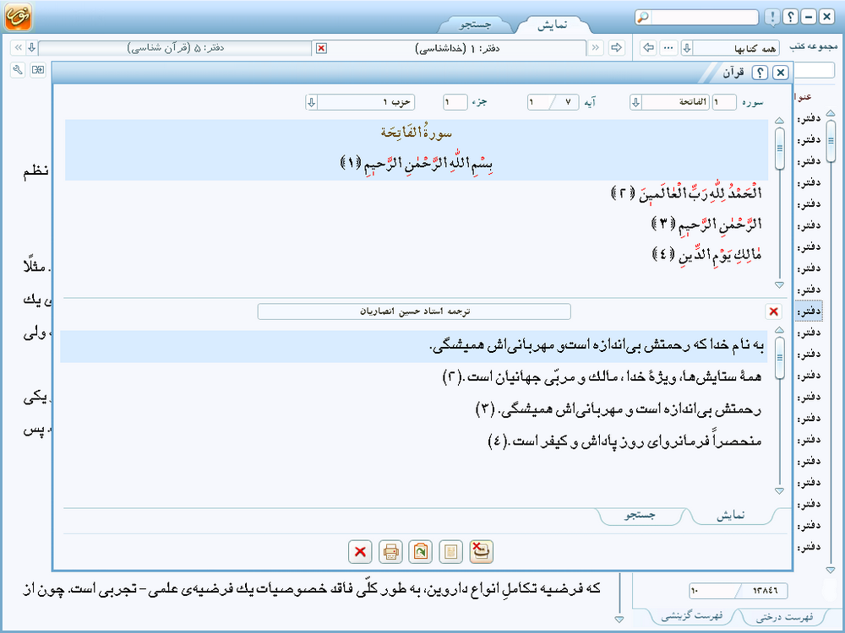The image size is (845, 633).
Task: Open the main window help button
Action: click(790, 17)
